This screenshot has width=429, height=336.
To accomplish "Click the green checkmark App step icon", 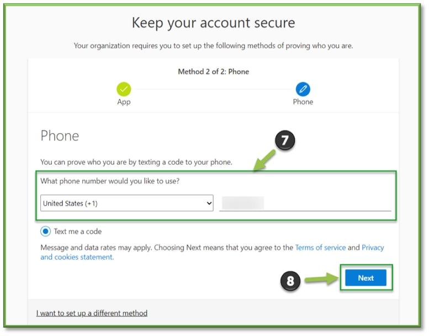I will click(x=124, y=89).
